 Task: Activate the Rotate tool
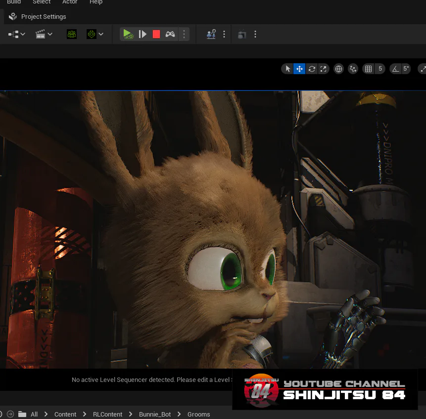coord(312,69)
